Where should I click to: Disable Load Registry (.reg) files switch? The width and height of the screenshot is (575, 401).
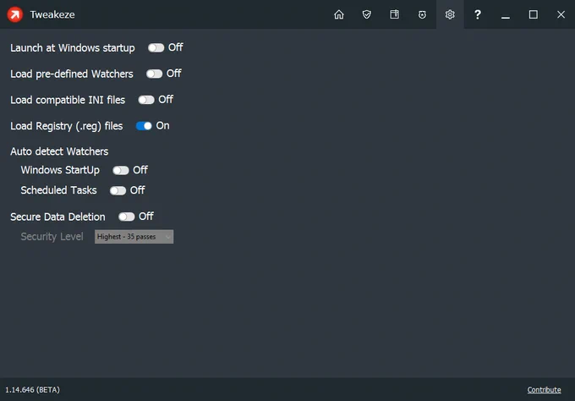tap(144, 126)
